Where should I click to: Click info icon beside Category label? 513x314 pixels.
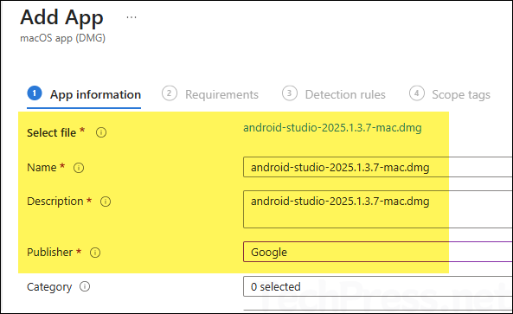click(85, 286)
